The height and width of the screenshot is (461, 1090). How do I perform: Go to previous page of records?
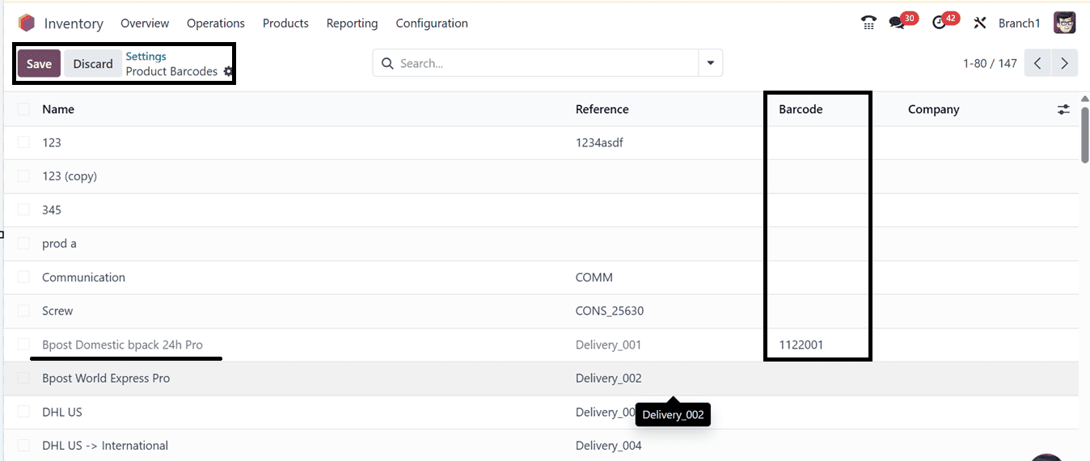[x=1037, y=63]
